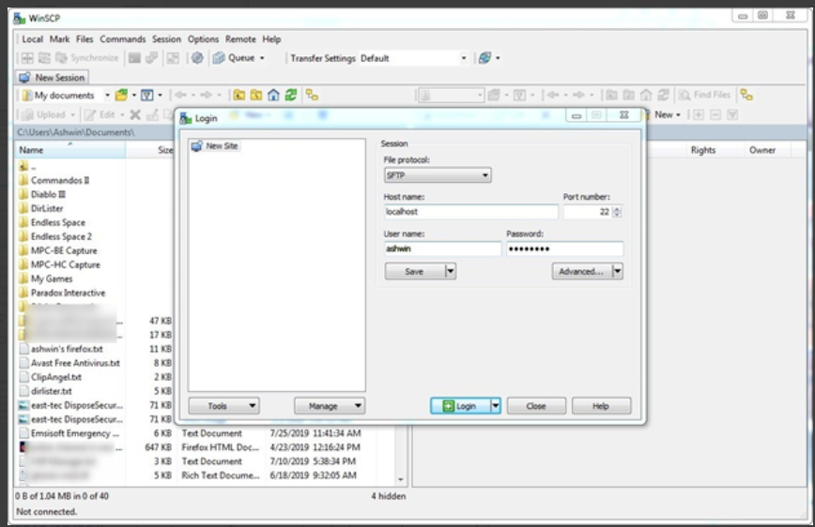This screenshot has height=527, width=815.
Task: Refresh the local panel with green arrows icon
Action: pos(290,95)
